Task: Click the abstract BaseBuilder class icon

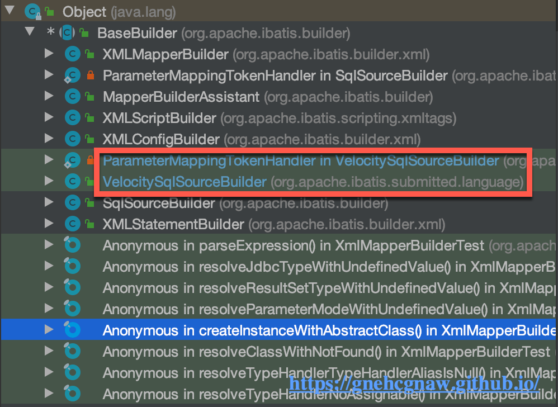Action: pyautogui.click(x=67, y=33)
